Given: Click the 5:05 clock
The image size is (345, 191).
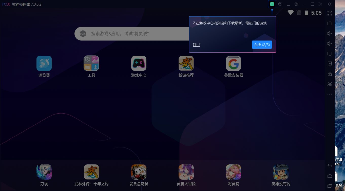Looking at the screenshot, I should pos(316,13).
